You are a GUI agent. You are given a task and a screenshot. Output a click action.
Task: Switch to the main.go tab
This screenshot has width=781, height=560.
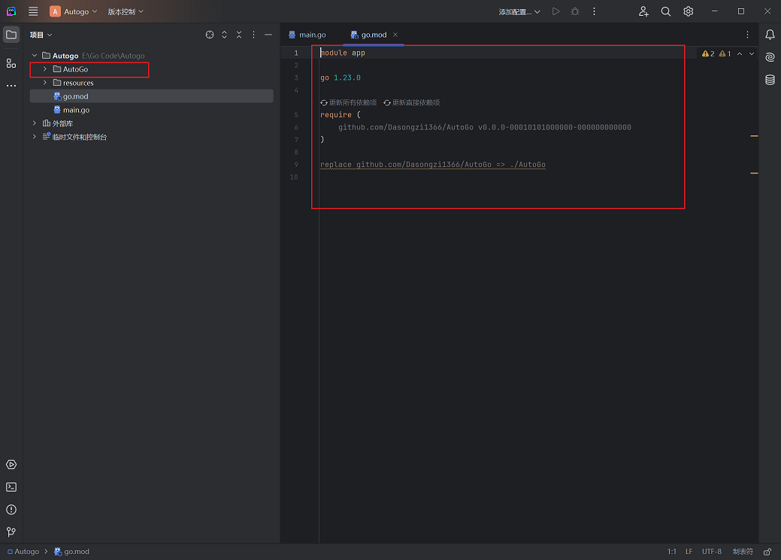[x=307, y=35]
